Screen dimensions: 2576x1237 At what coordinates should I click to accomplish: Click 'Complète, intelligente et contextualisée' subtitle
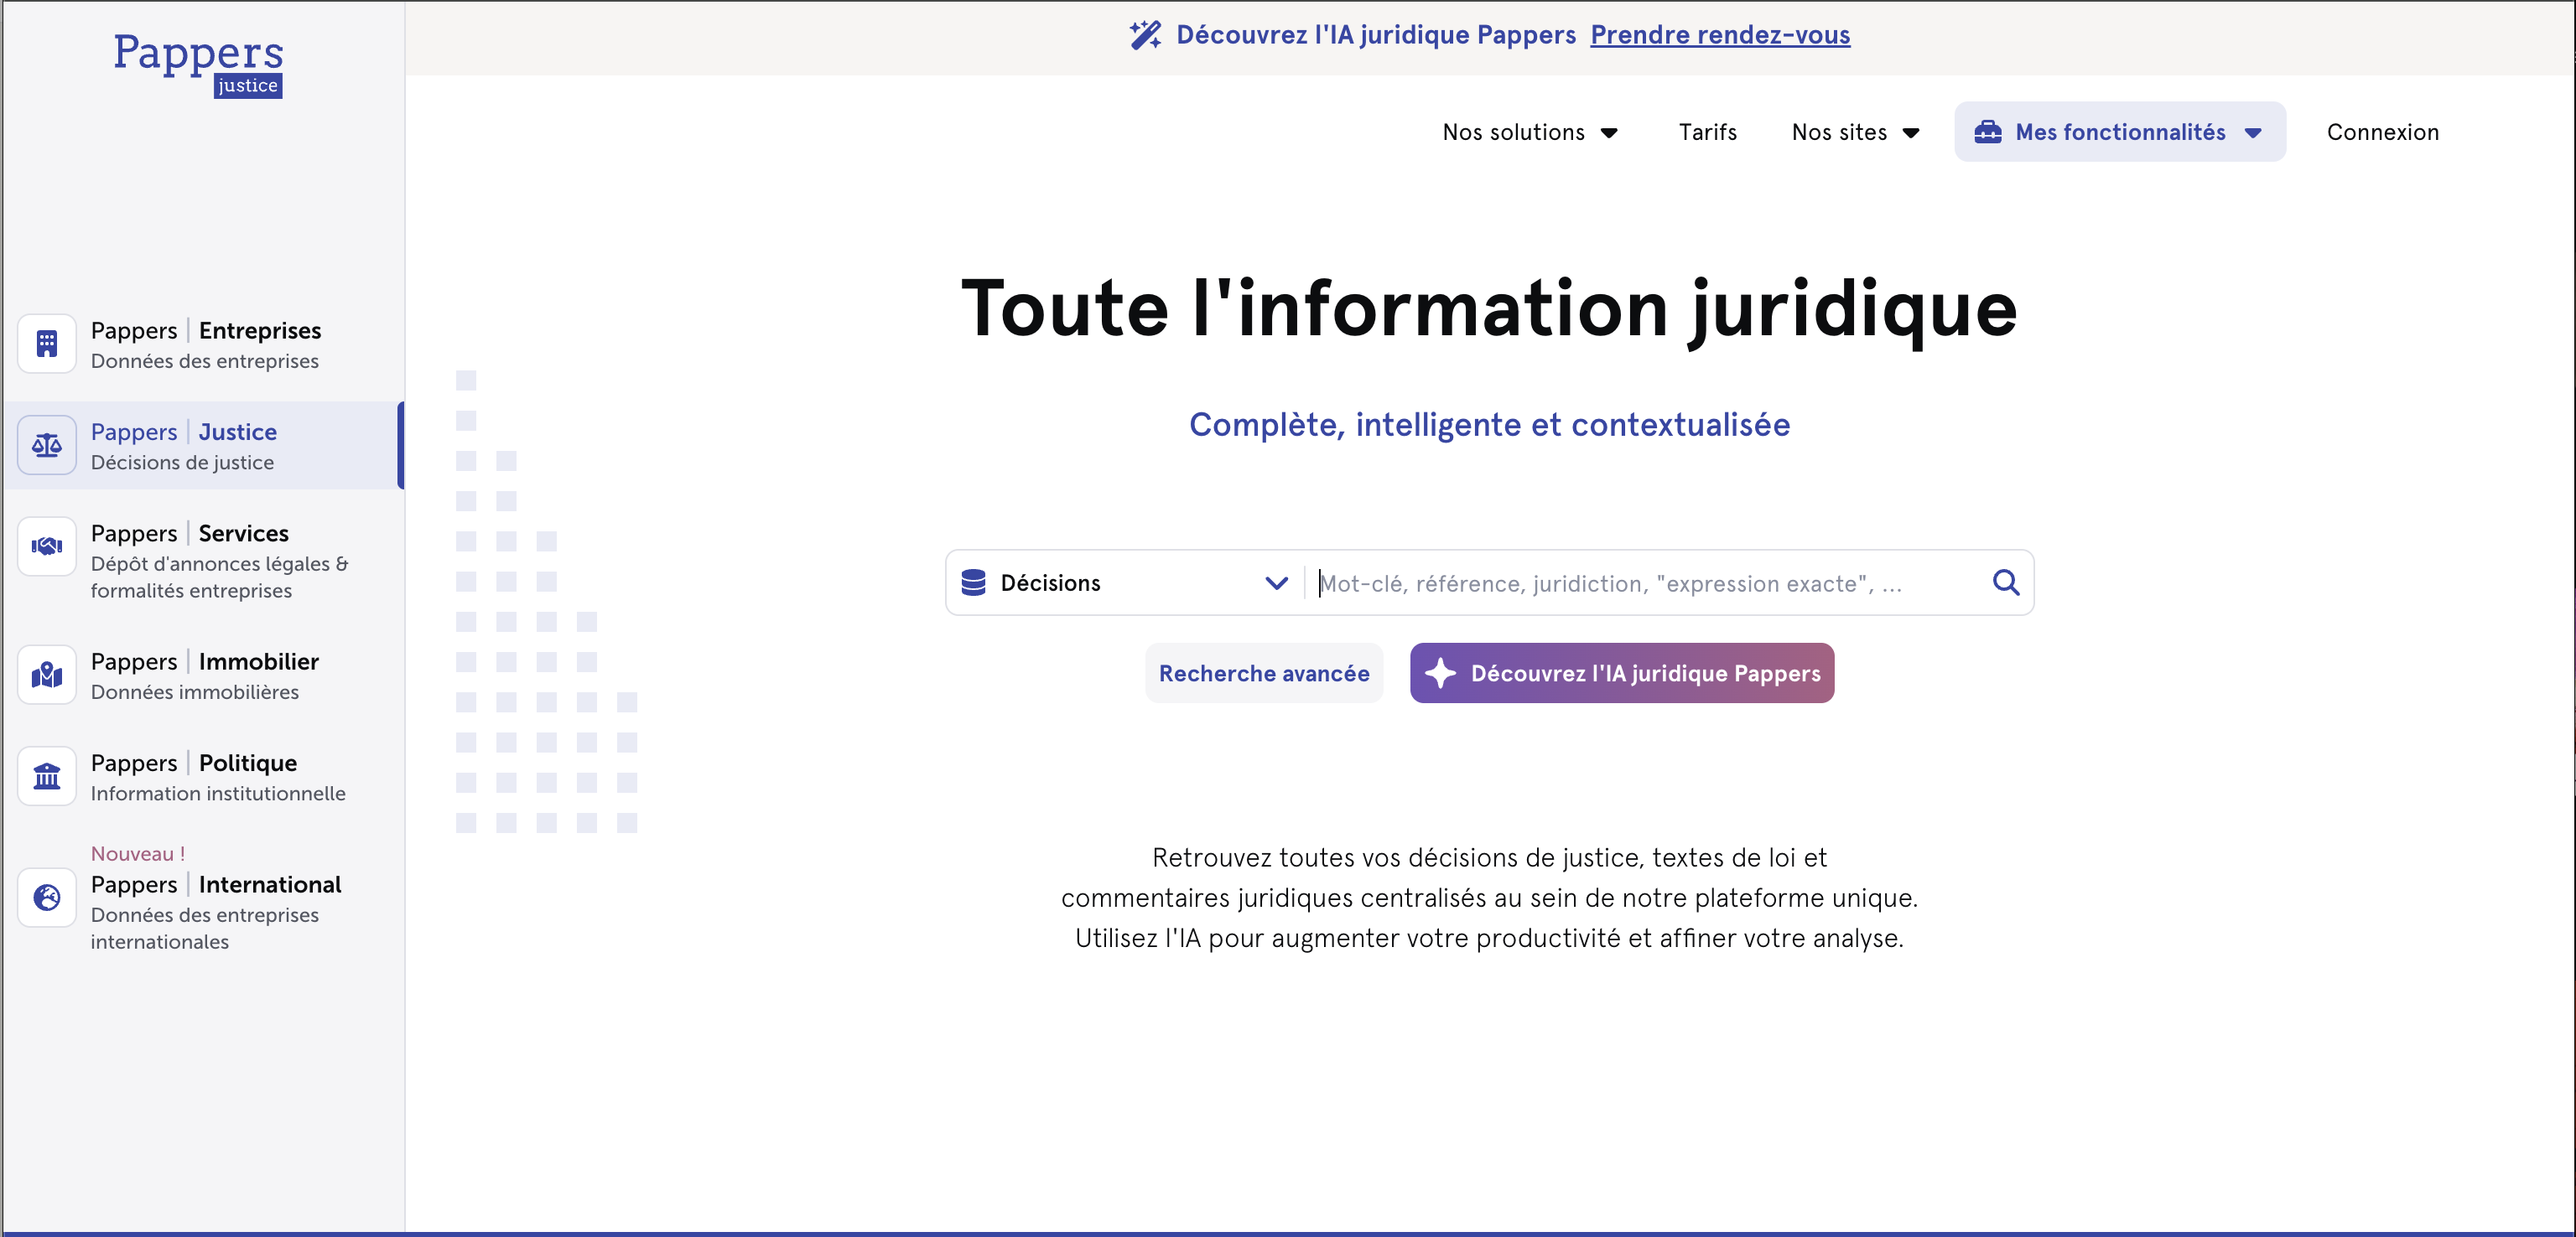click(1489, 425)
